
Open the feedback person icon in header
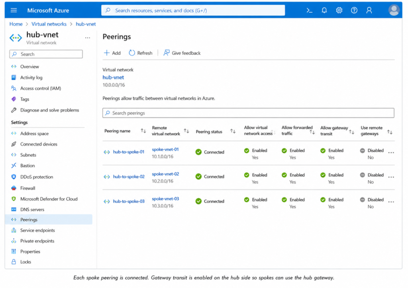pos(369,10)
